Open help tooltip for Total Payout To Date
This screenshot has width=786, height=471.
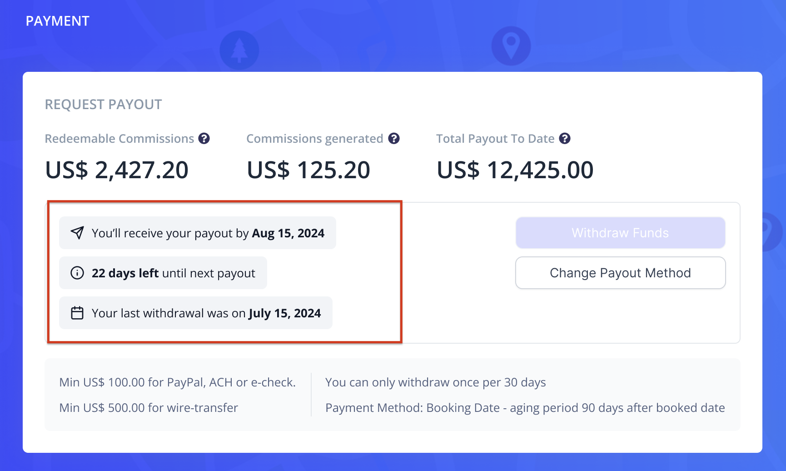pyautogui.click(x=565, y=139)
